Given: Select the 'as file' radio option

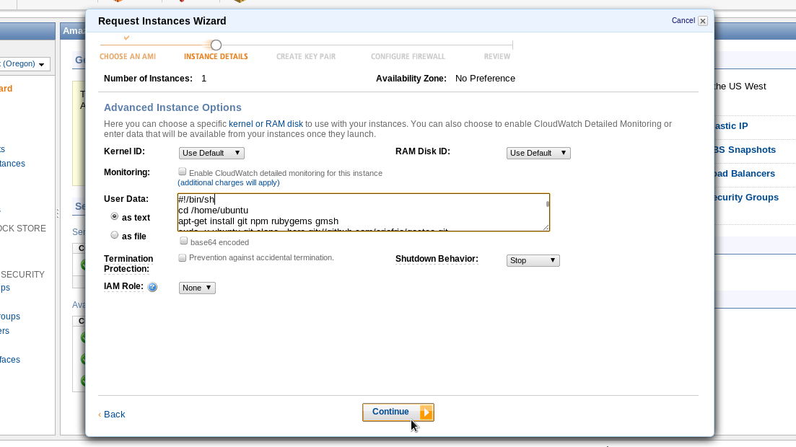Looking at the screenshot, I should coord(115,235).
